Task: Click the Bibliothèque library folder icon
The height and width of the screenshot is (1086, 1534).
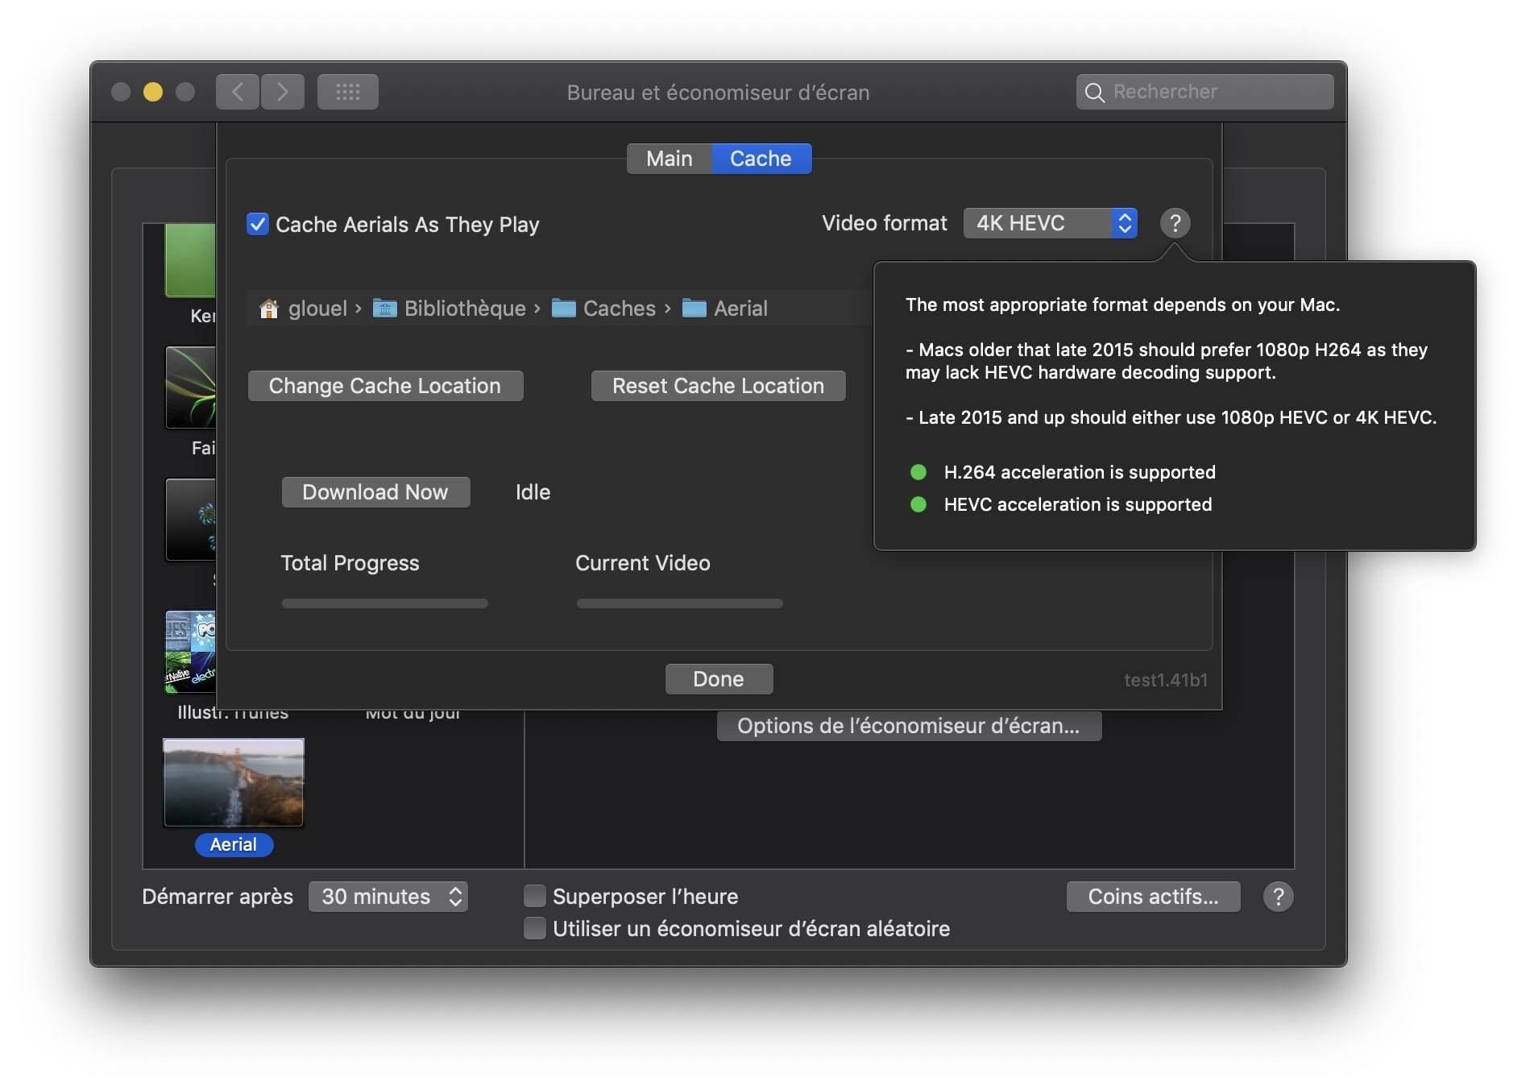Action: click(x=384, y=309)
